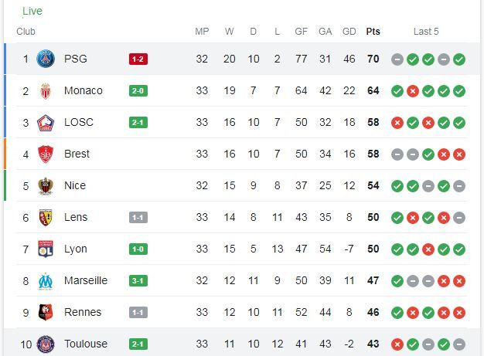Click Nice's most recent draw indicator
Screen dimensions: 484x356
[459, 185]
